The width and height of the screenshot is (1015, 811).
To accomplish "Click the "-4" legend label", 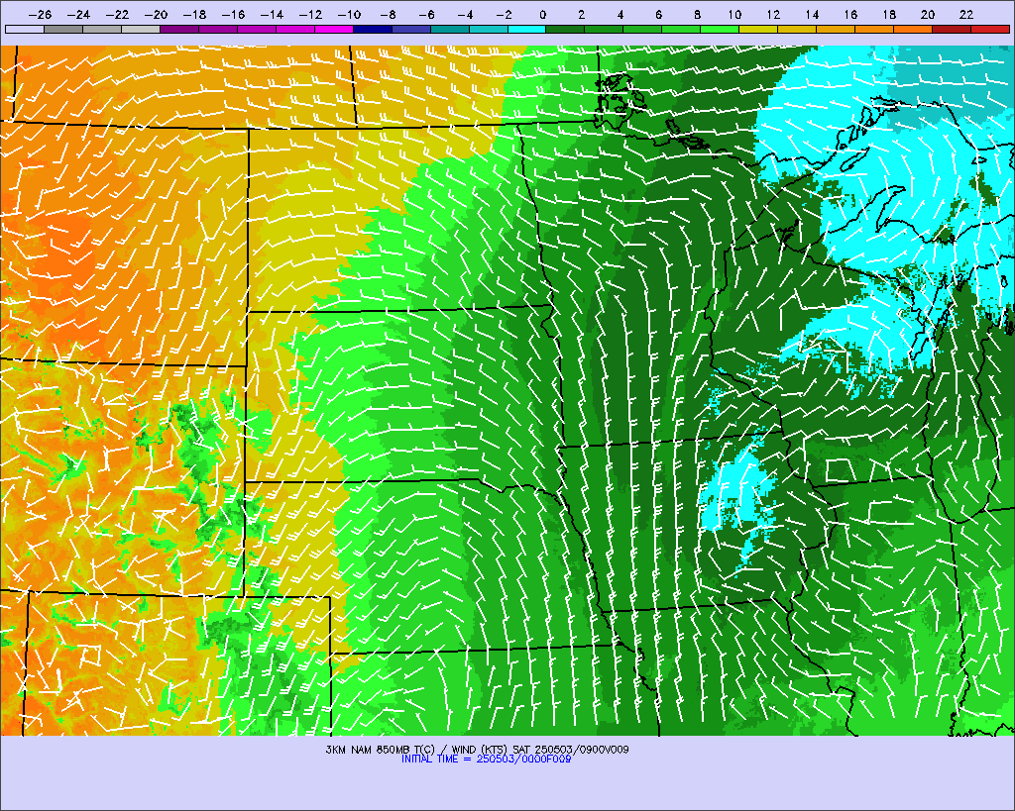I will click(466, 15).
